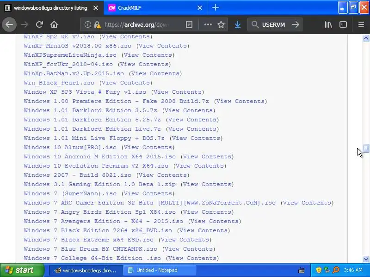Close the windowsbootlegs directory listing tab
Screen dimensions: 370x277
click(96, 8)
